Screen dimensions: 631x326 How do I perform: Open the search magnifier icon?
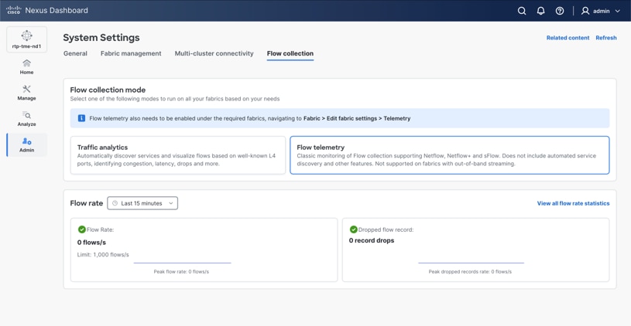(x=522, y=11)
